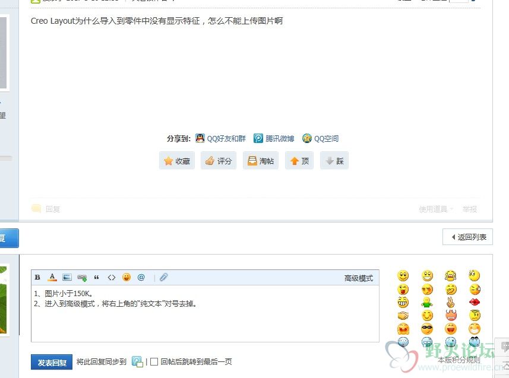Insert the pale beaming smile emoji
This screenshot has height=378, width=509.
[475, 329]
